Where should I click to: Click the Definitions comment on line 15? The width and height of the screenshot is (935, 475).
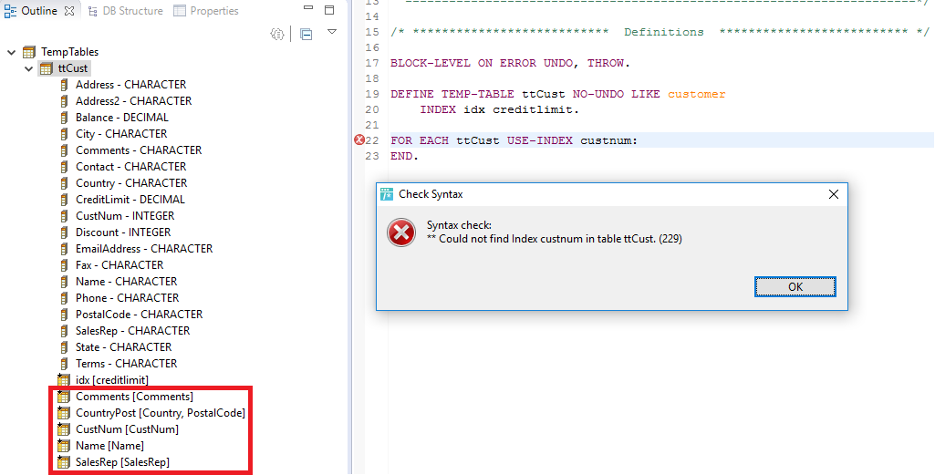660,32
